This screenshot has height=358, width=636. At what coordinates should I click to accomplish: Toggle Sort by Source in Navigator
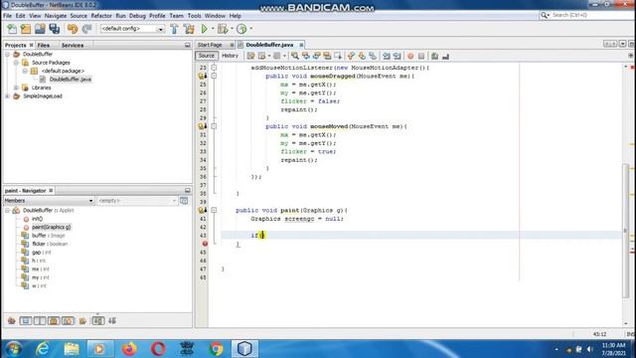coord(112,321)
